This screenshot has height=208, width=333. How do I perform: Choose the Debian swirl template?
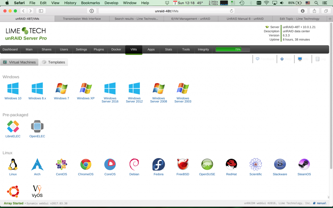tap(134, 164)
